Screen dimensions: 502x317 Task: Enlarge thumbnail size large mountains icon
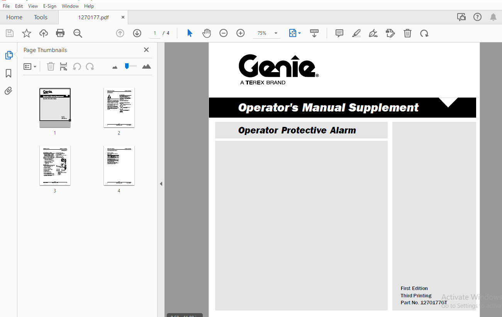pyautogui.click(x=146, y=66)
